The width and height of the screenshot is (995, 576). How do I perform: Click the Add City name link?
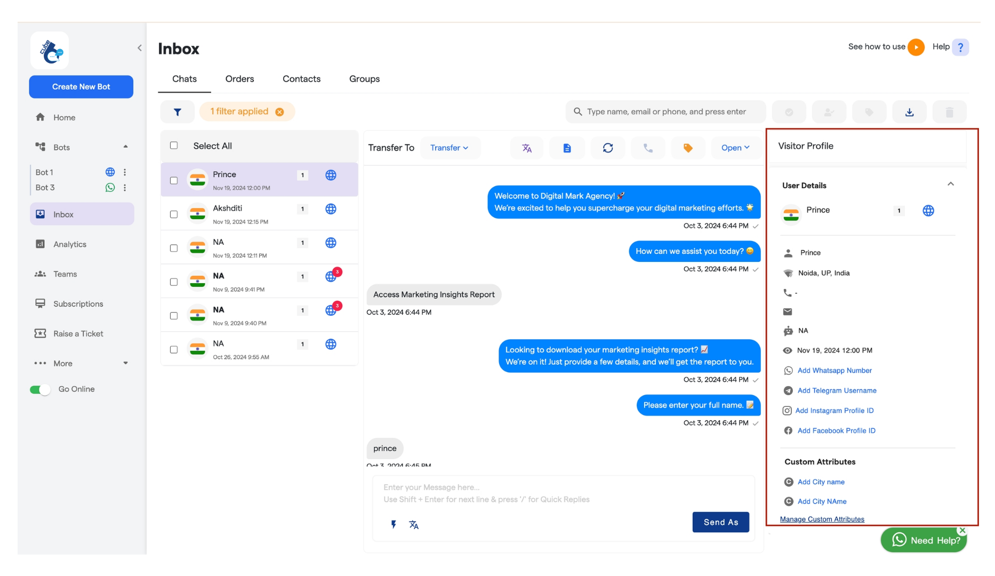pyautogui.click(x=821, y=482)
